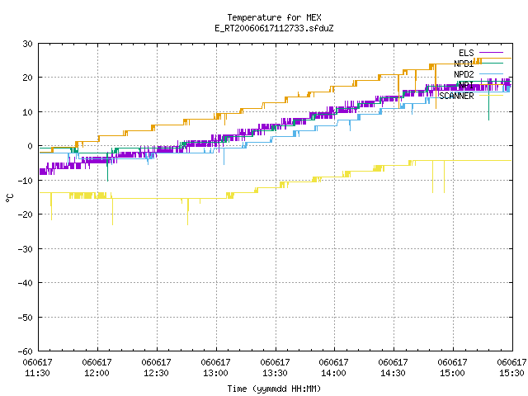Click the x-axis tick label 12:30
Image resolution: width=528 pixels, height=396 pixels.
pos(156,373)
